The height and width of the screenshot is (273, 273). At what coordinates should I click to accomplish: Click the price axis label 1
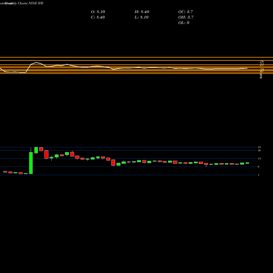coord(259,175)
